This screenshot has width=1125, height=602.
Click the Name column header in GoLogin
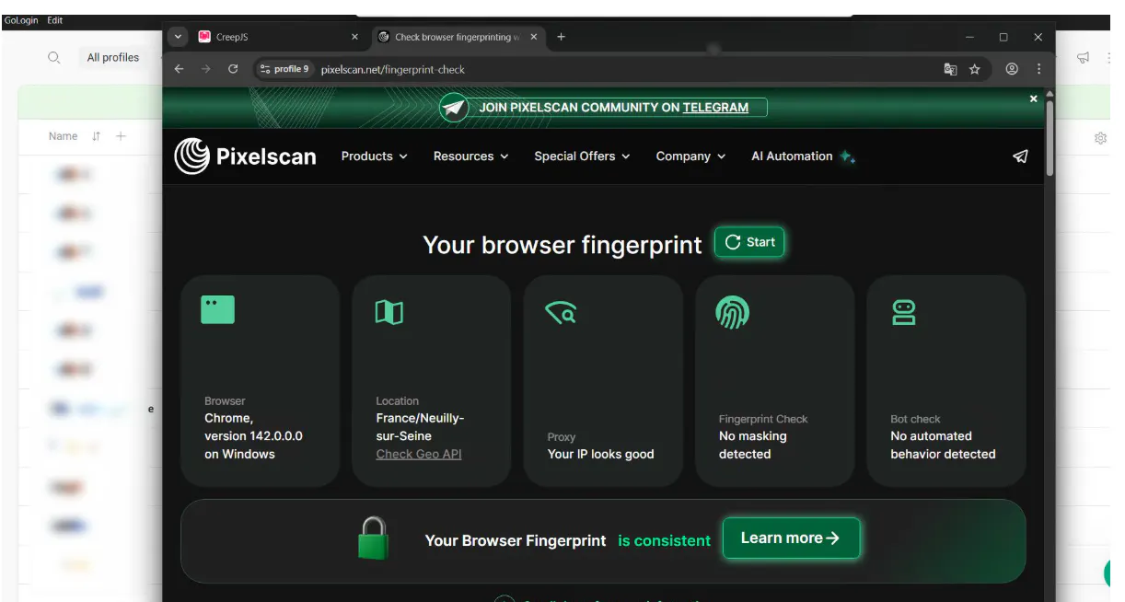pyautogui.click(x=63, y=136)
